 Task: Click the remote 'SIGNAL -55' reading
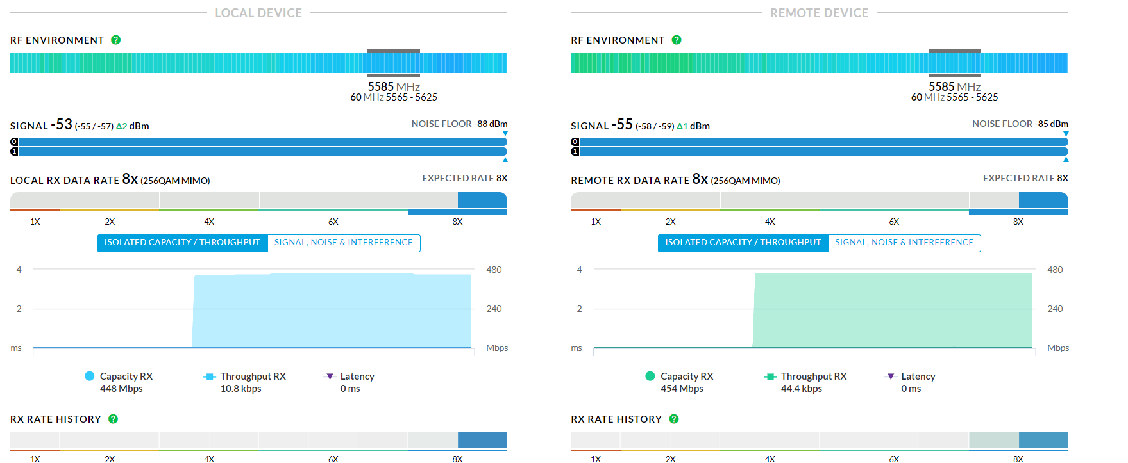click(x=602, y=124)
